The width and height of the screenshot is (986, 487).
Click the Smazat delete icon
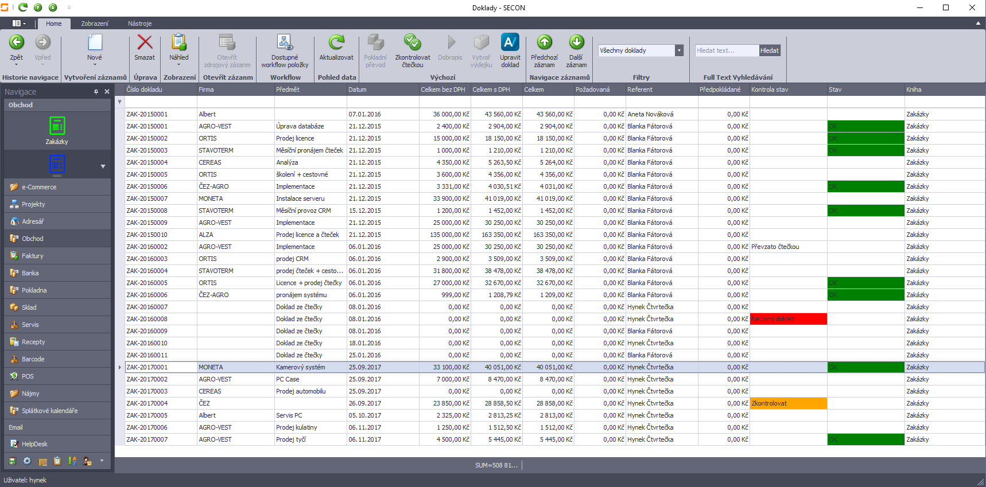(145, 43)
